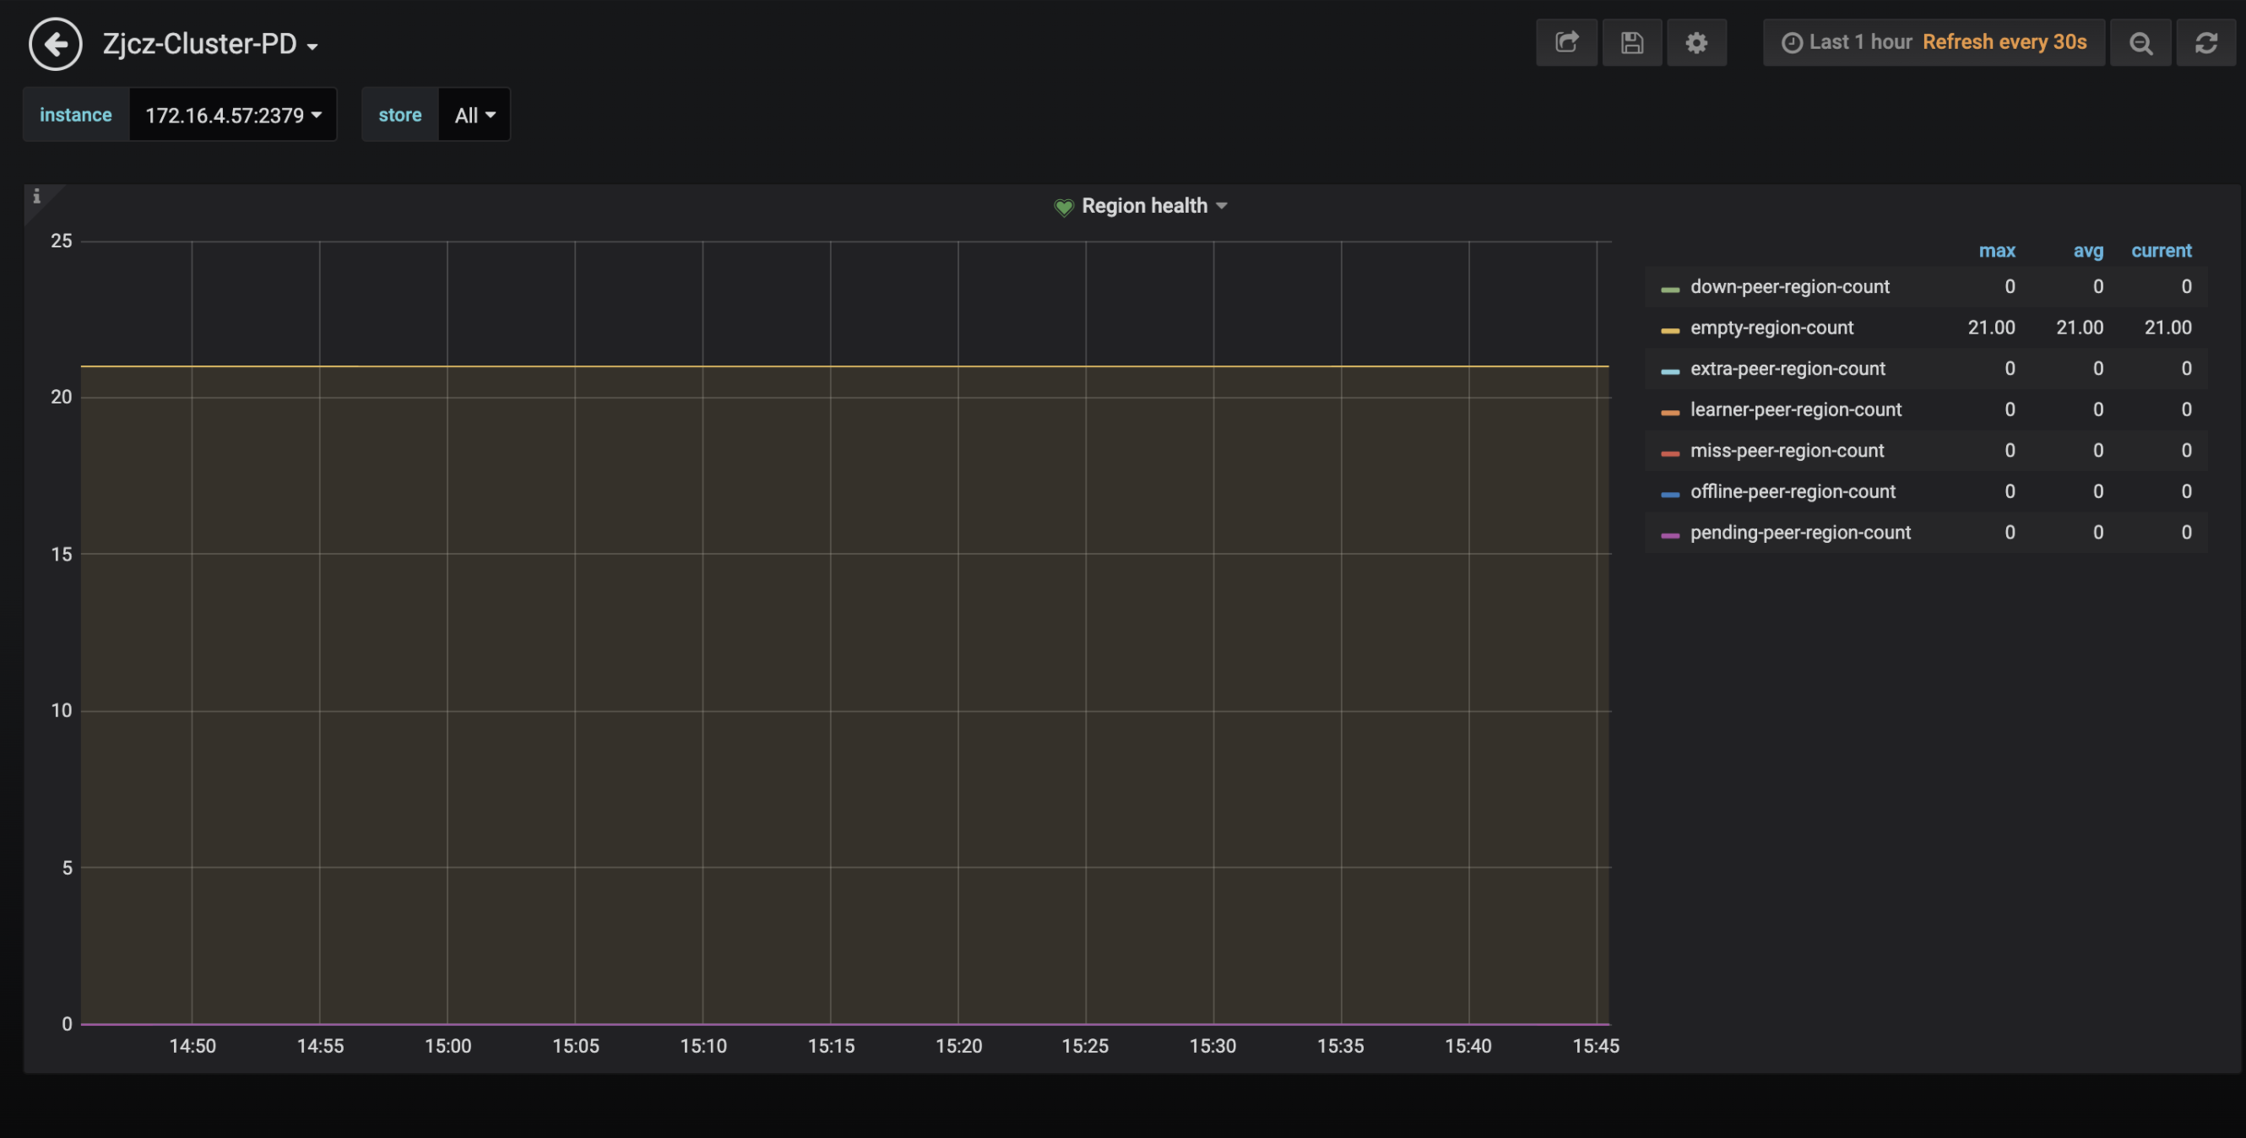Screen dimensions: 2246x1138
Task: Sort legend by avg column
Action: click(2087, 250)
